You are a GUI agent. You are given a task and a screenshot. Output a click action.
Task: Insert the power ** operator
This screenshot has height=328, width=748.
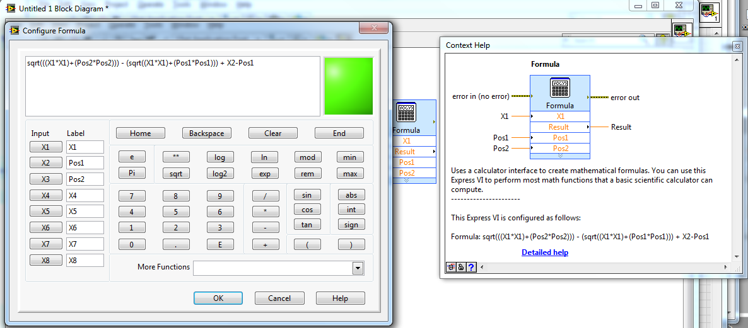[x=176, y=157]
